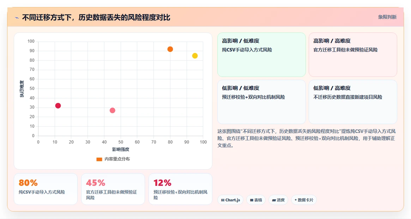
Task: Click the 进度 tag
Action: (x=278, y=200)
